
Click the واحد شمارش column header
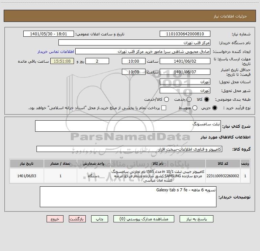tap(94, 163)
